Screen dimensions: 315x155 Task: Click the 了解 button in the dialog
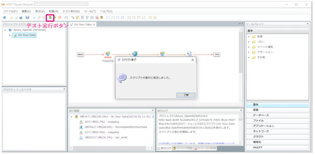[186, 95]
